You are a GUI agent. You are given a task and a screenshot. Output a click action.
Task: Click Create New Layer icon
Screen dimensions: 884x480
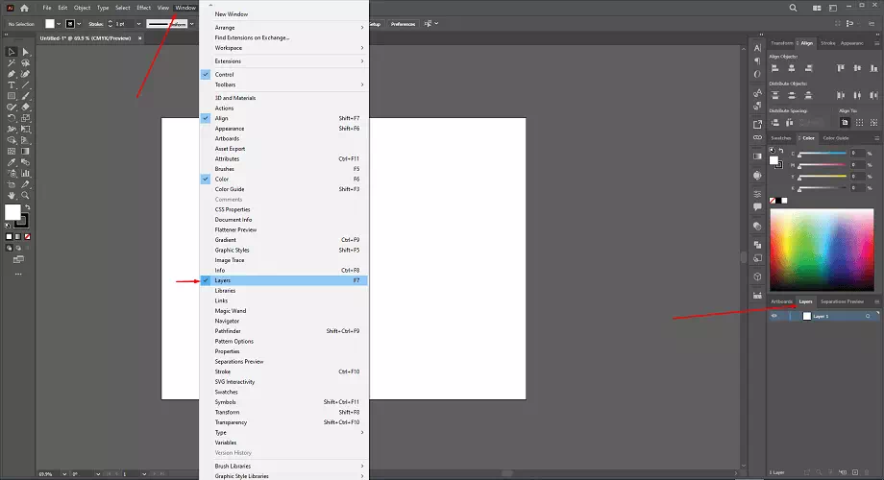(854, 472)
